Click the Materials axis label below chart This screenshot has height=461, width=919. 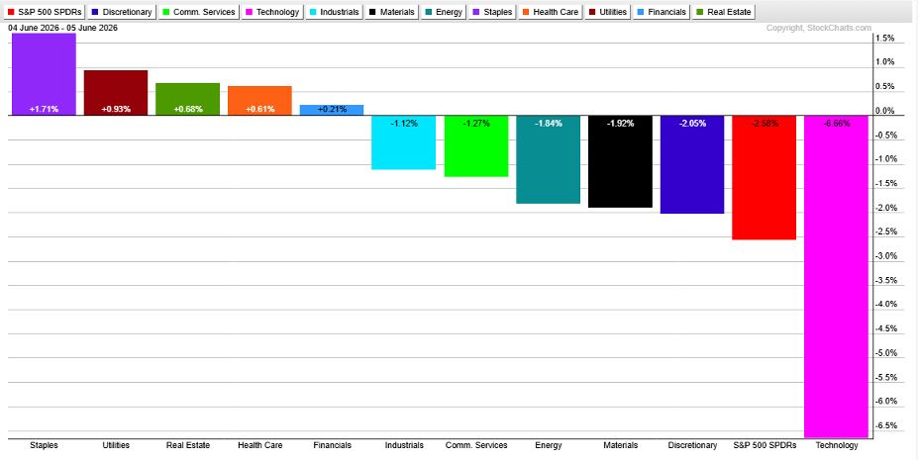tap(620, 445)
